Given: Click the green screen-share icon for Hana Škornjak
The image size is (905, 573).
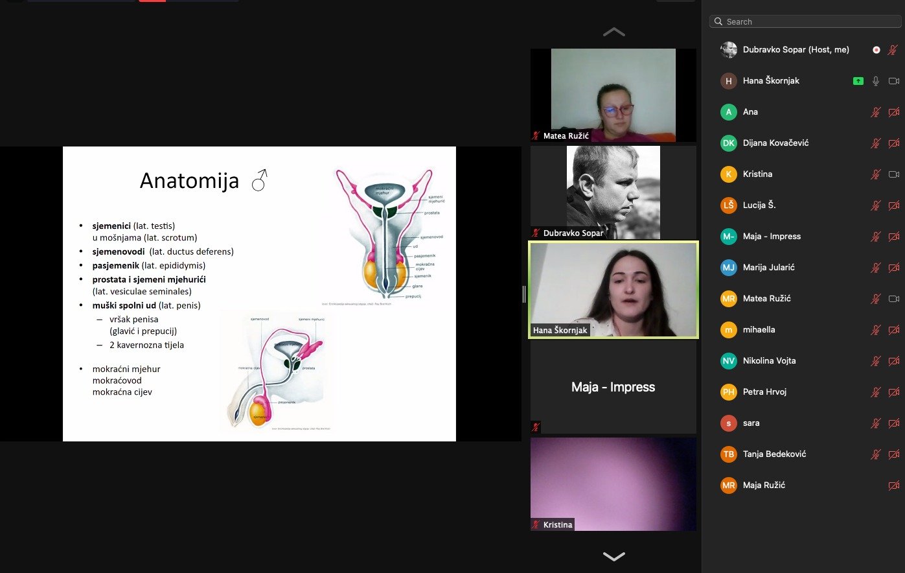Looking at the screenshot, I should point(858,81).
